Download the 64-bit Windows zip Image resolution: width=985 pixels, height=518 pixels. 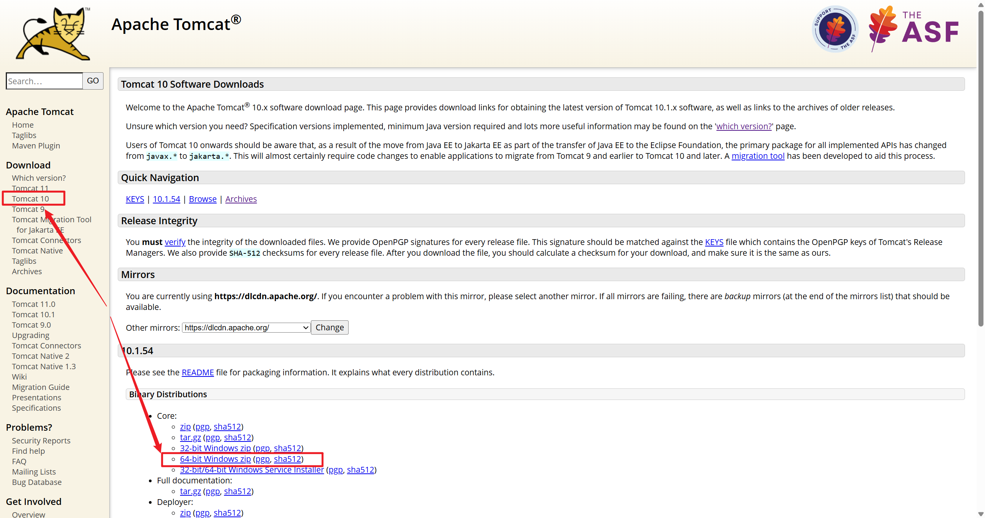coord(215,459)
